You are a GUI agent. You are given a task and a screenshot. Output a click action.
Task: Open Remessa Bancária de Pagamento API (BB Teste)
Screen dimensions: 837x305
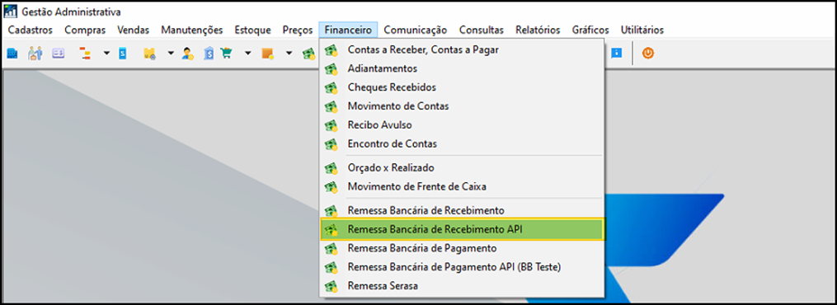462,267
